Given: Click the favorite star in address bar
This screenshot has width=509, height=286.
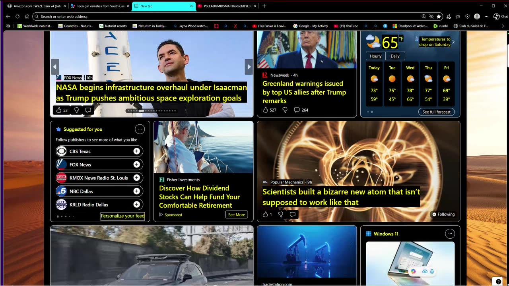Looking at the screenshot, I should tap(439, 16).
